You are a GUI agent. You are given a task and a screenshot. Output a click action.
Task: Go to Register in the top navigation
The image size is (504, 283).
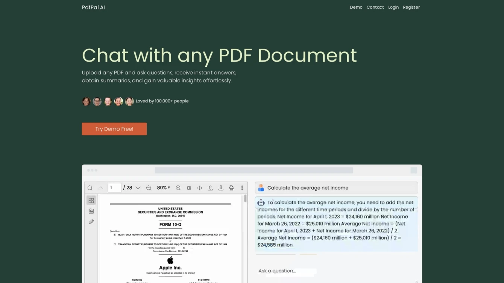(411, 7)
